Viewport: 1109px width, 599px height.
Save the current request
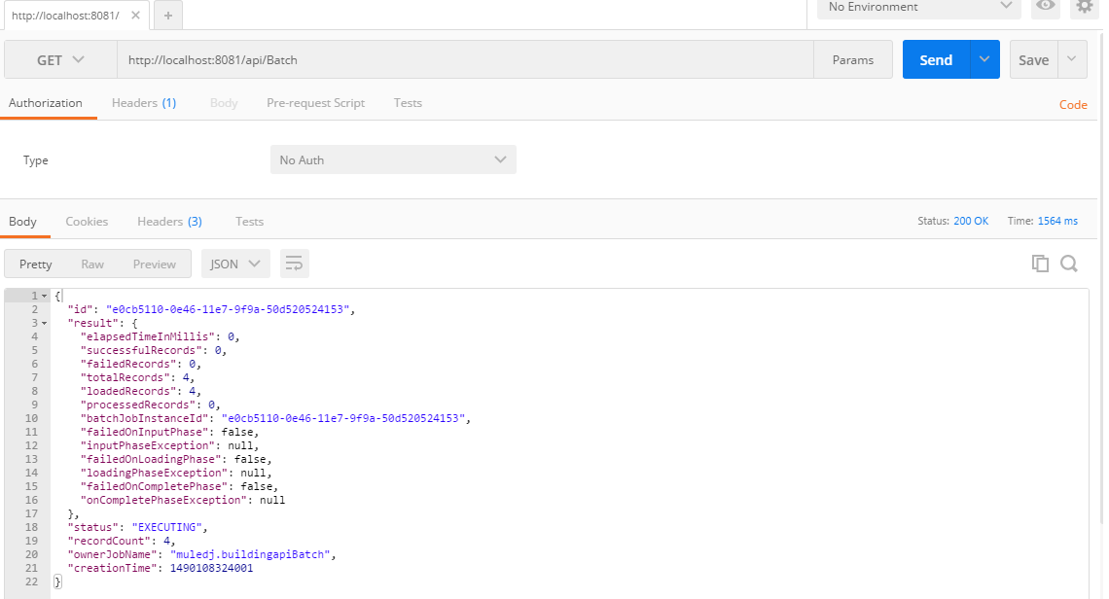(x=1033, y=59)
